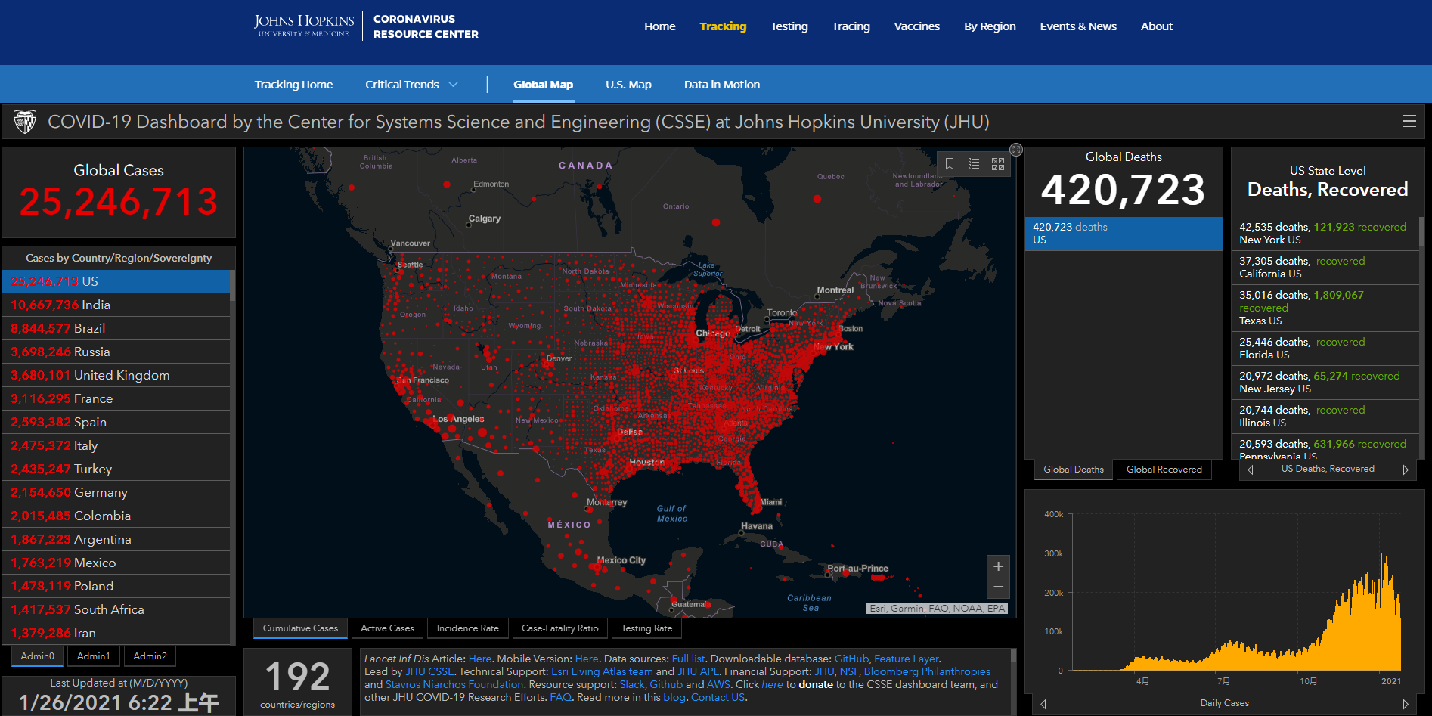Open the Tracing nav item
The height and width of the screenshot is (716, 1432).
tap(851, 26)
